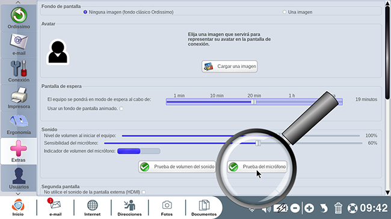The image size is (391, 219).
Task: Click the speaker volume icon
Action: click(266, 209)
